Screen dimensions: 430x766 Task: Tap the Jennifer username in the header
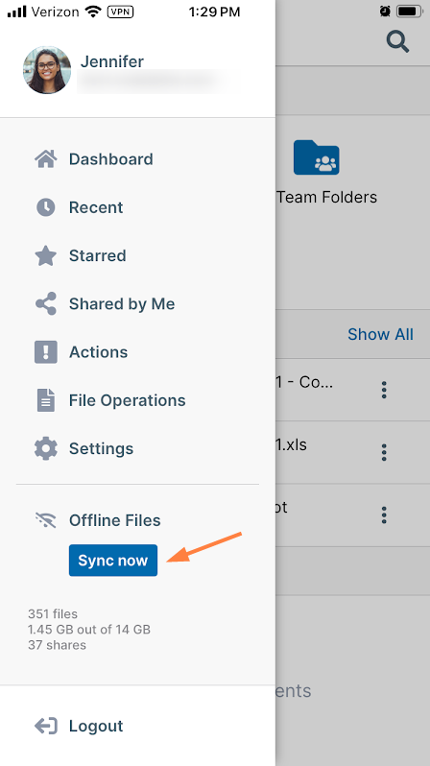click(x=112, y=61)
